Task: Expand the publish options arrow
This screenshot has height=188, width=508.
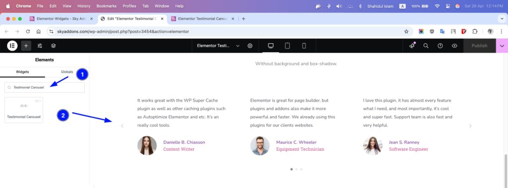Action: pos(502,46)
